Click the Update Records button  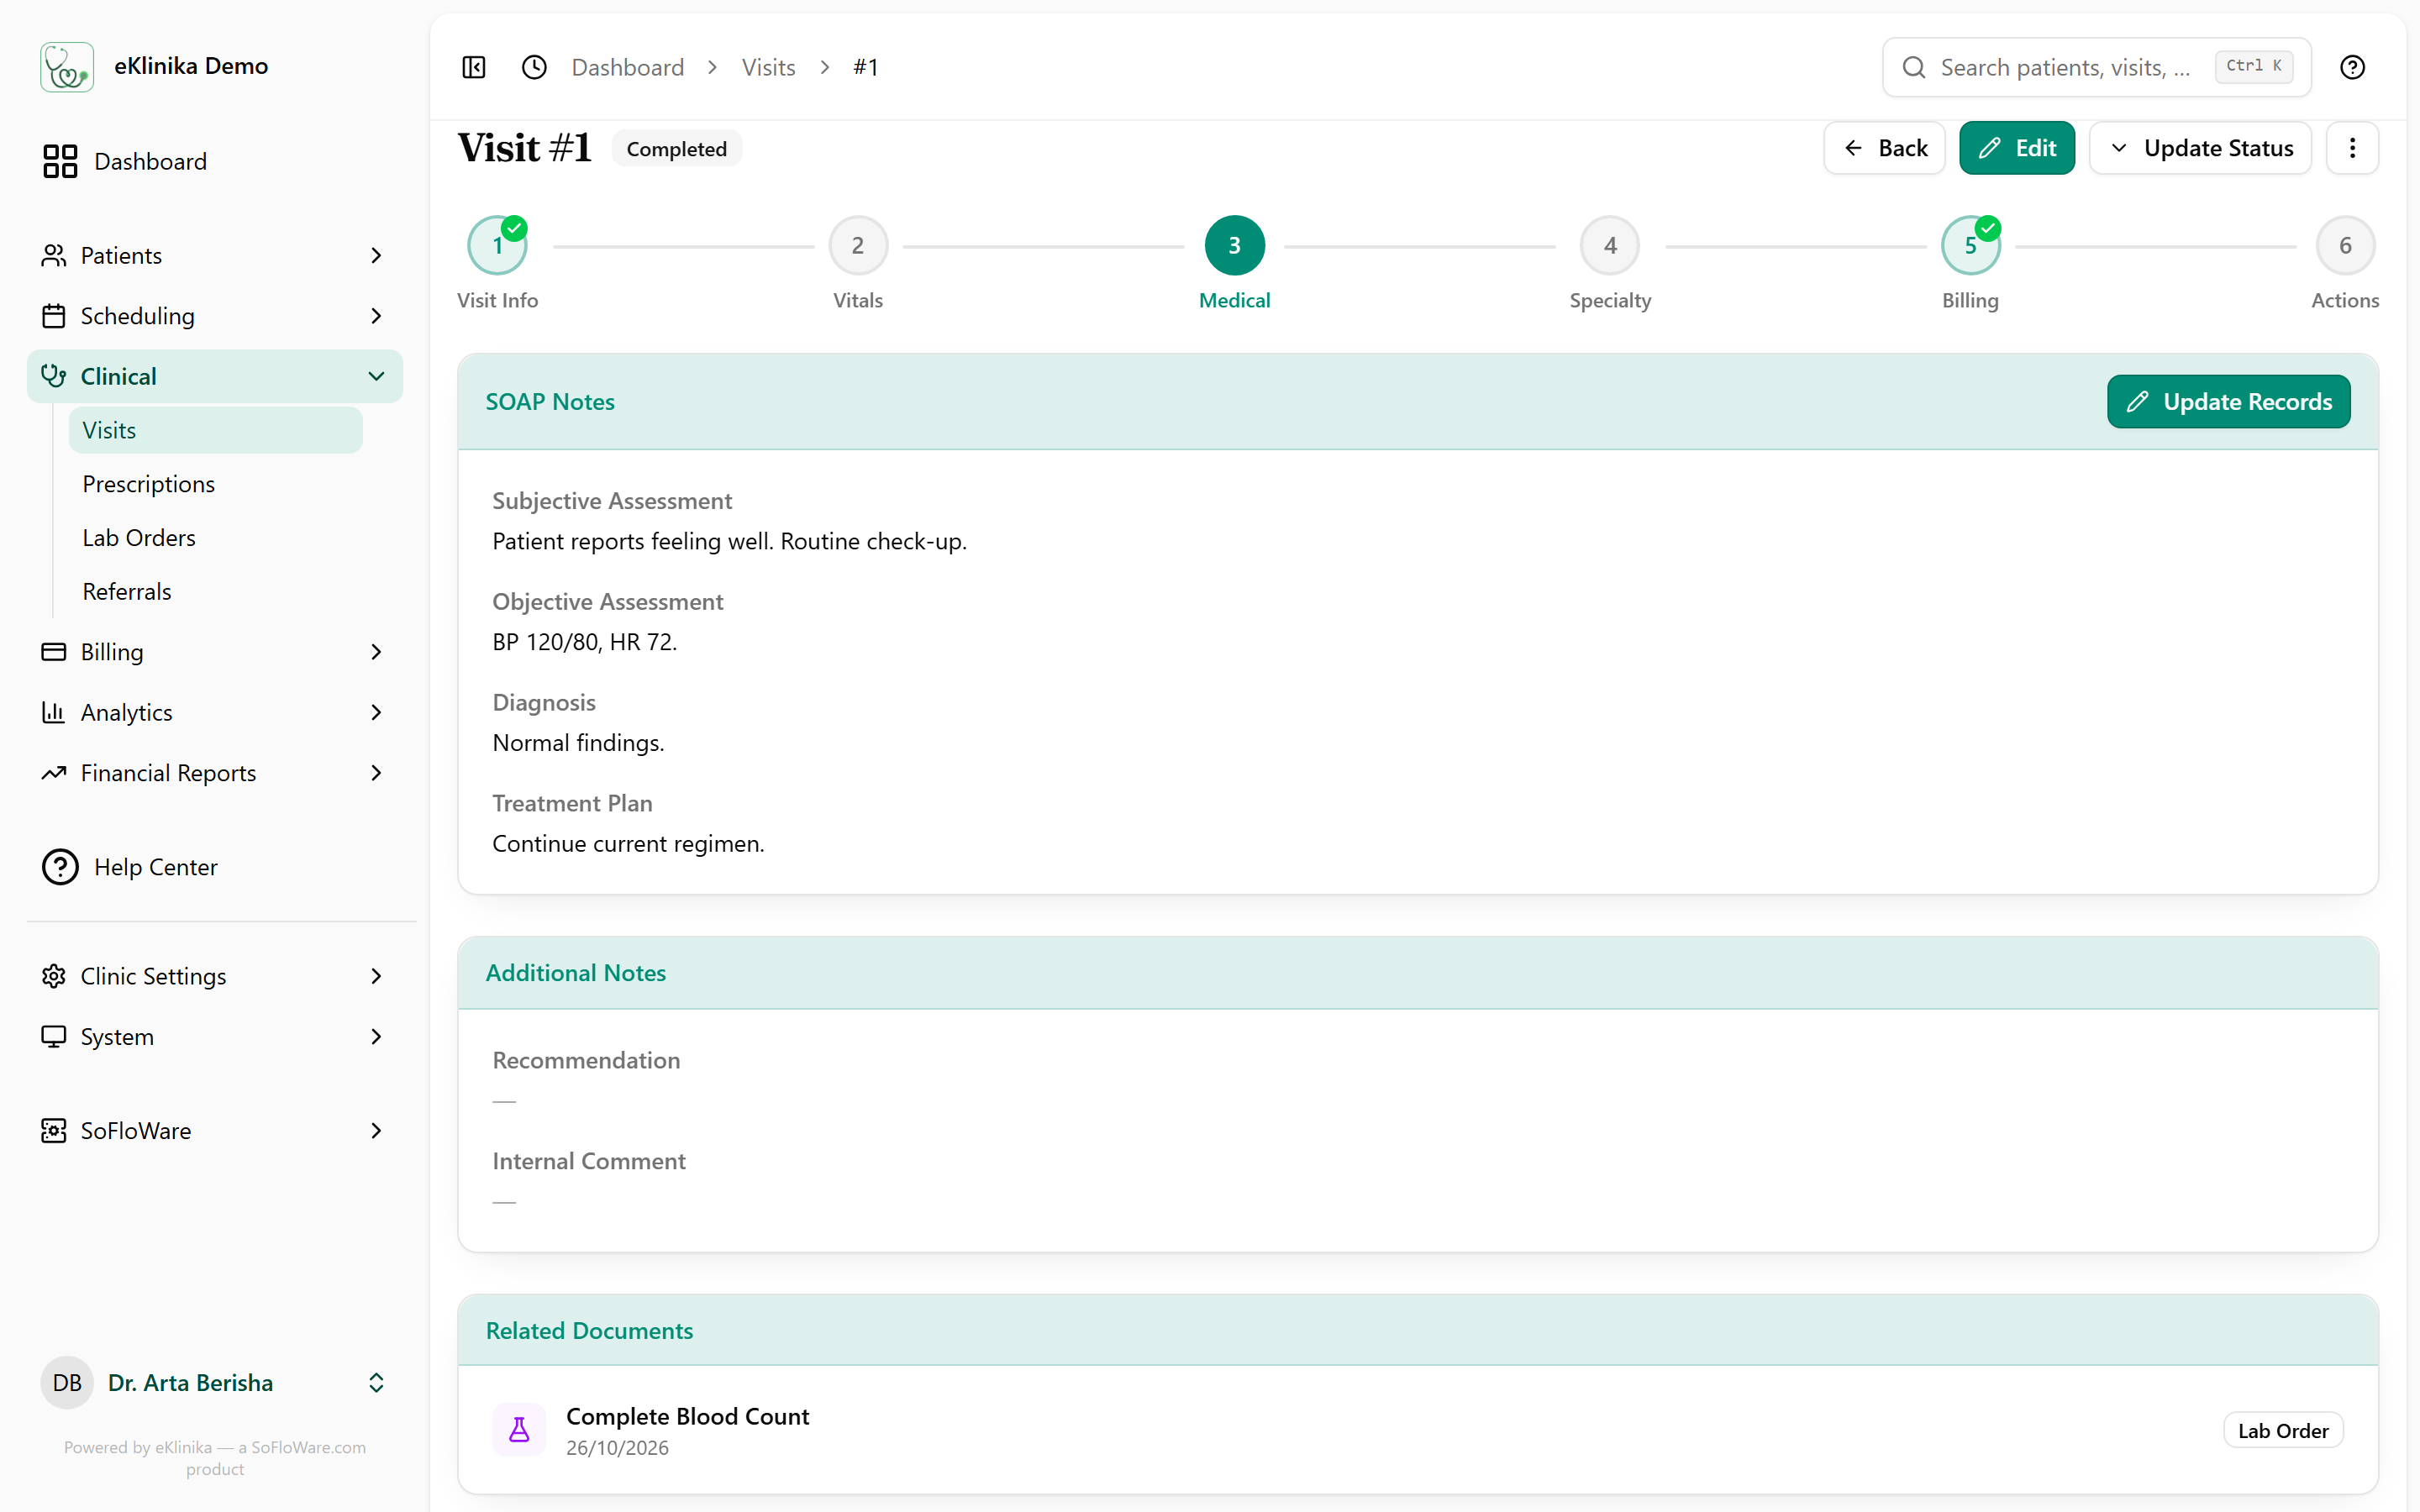(2228, 402)
